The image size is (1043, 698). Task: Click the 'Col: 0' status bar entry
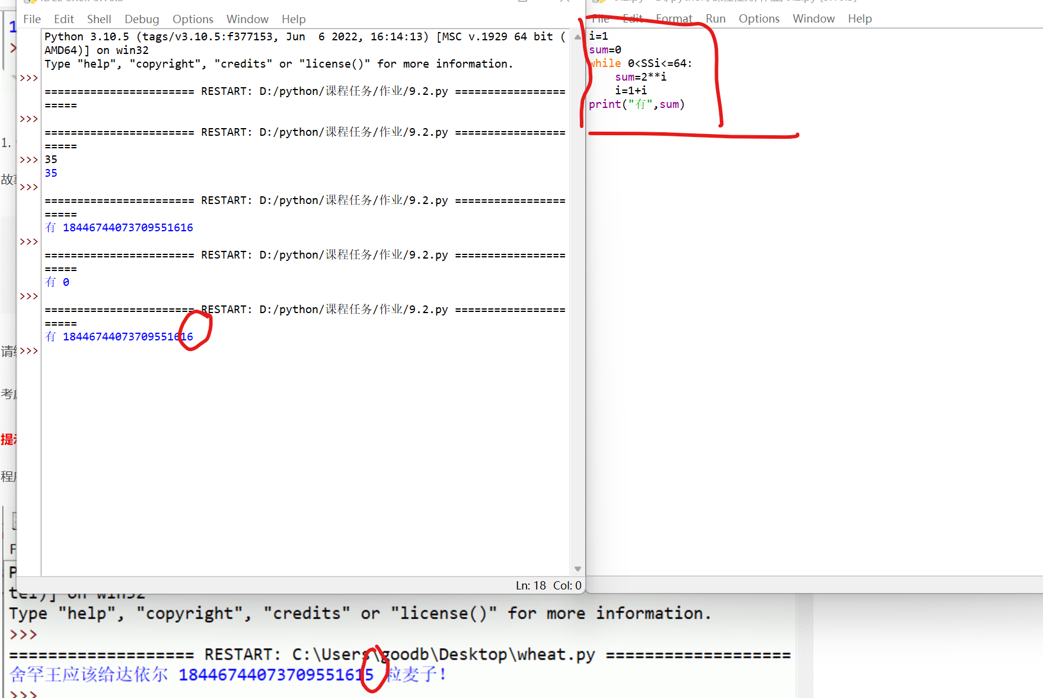tap(567, 585)
